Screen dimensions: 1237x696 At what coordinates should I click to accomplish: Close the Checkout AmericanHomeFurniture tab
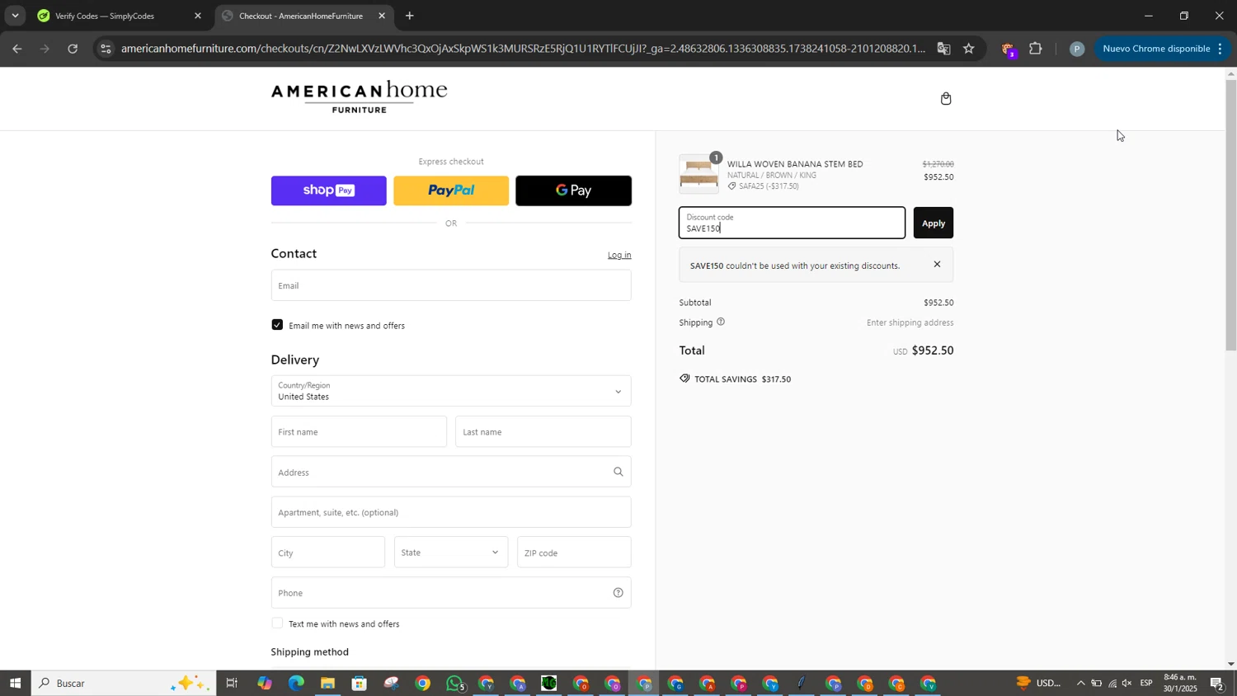[x=382, y=16]
